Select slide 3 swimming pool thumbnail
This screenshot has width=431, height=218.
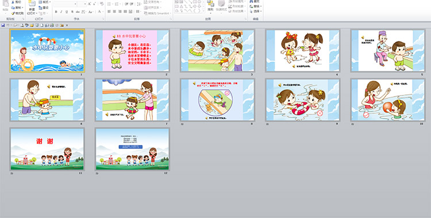coord(217,51)
